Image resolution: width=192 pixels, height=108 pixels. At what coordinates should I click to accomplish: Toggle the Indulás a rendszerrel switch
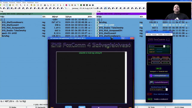tap(150, 99)
